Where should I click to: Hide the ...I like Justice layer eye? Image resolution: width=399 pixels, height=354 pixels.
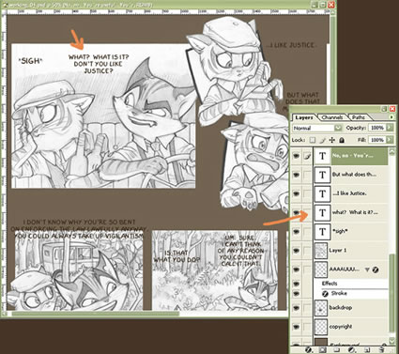[x=296, y=193]
